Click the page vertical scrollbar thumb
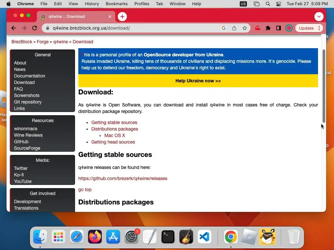This screenshot has height=250, width=334. pyautogui.click(x=324, y=86)
